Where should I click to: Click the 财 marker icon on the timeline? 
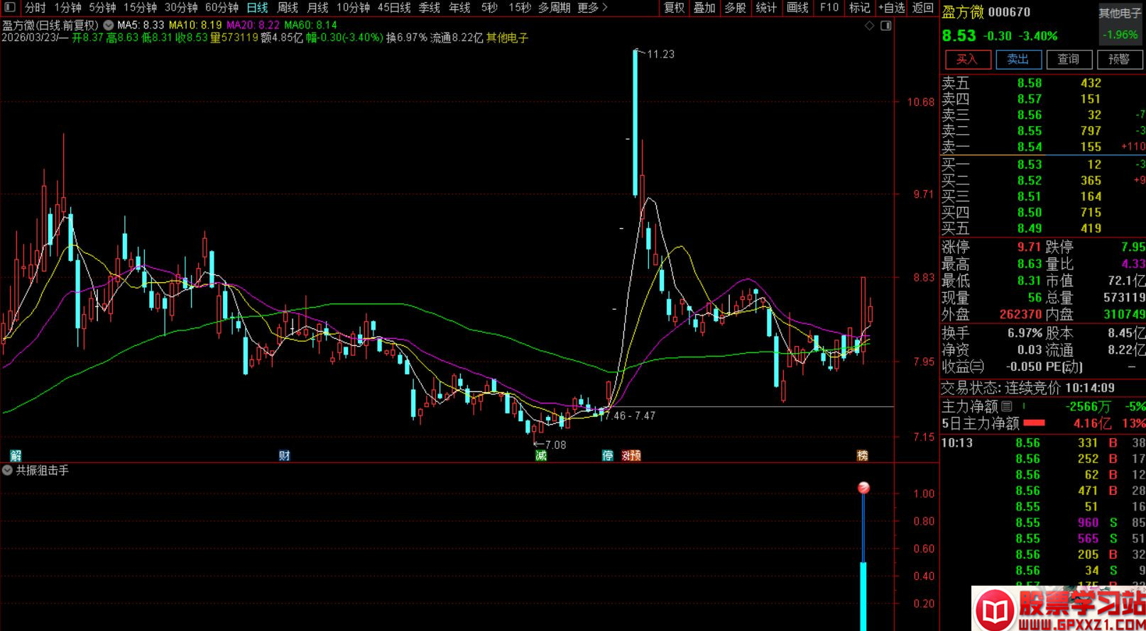pos(284,455)
